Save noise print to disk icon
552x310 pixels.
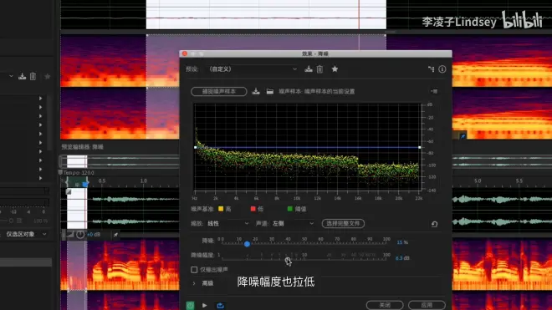click(256, 91)
